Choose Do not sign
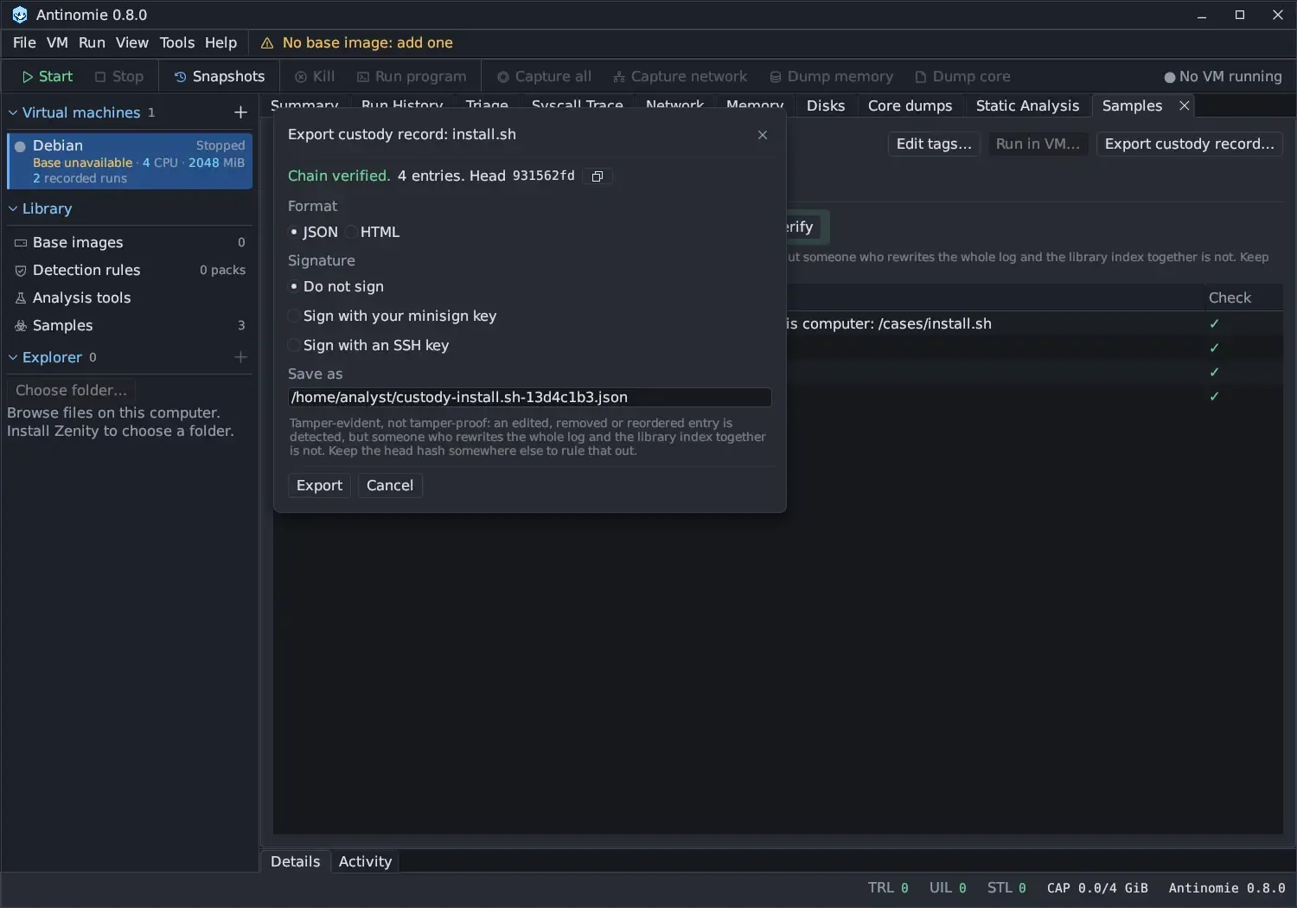Image resolution: width=1297 pixels, height=908 pixels. [x=336, y=287]
